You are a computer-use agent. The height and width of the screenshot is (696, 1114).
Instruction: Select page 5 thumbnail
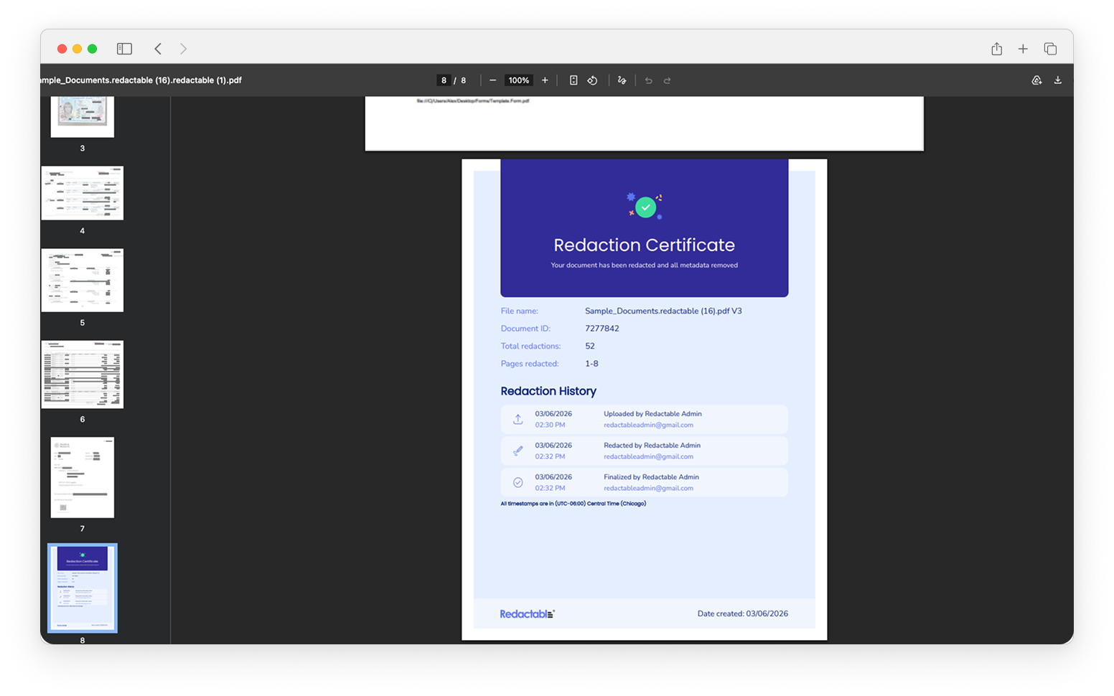coord(83,281)
